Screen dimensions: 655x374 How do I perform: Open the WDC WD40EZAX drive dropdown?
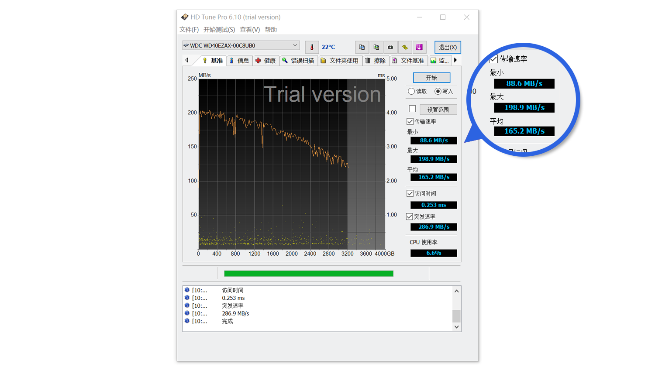point(241,45)
